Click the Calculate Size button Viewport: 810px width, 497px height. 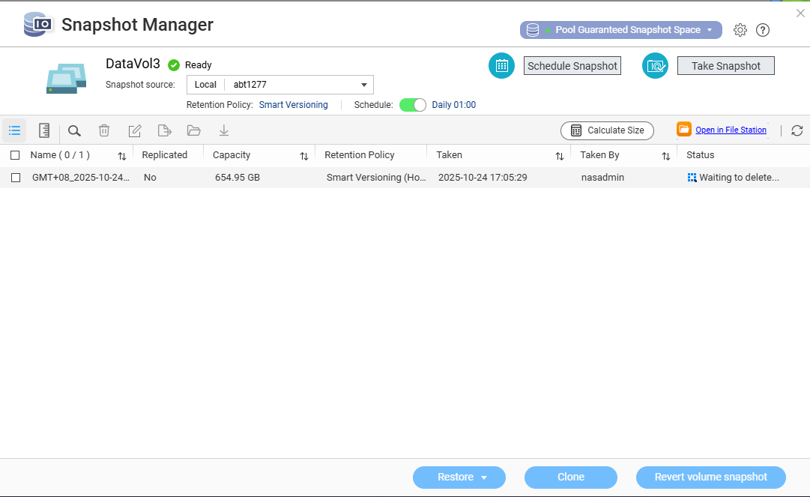pos(607,130)
